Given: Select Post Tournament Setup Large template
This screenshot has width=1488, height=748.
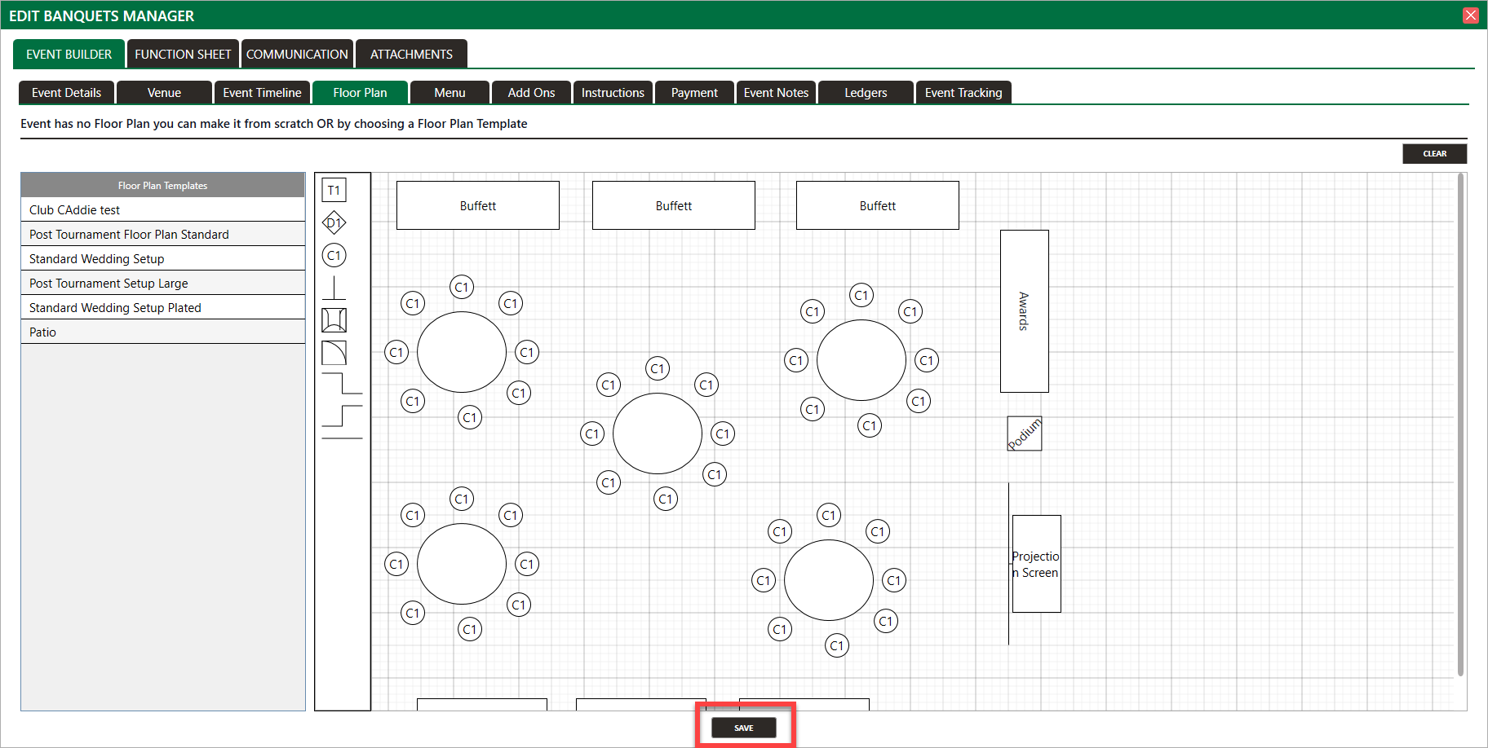Looking at the screenshot, I should 108,283.
